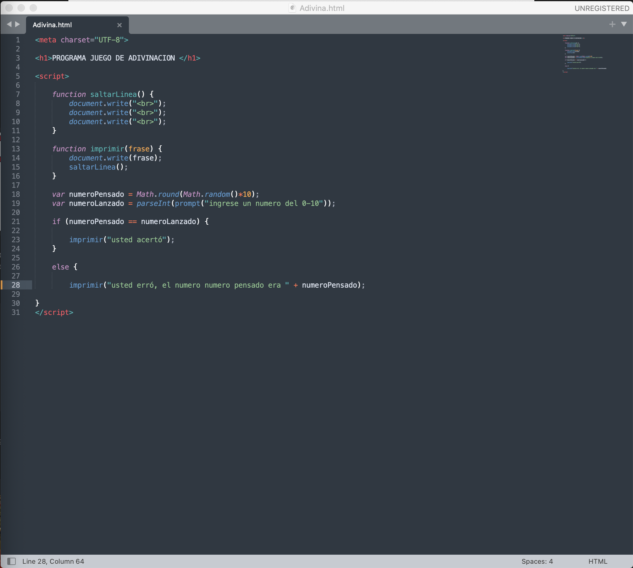The height and width of the screenshot is (568, 633).
Task: Click the if keyword on line 21
Action: pos(57,222)
